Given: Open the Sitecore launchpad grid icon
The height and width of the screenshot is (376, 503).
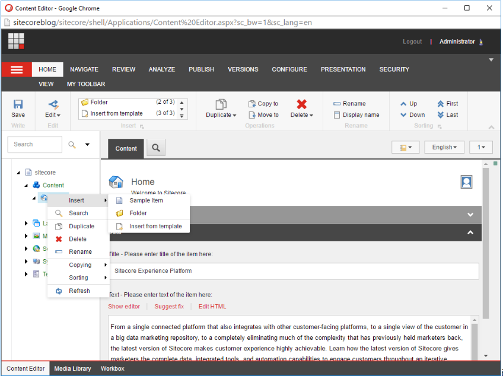Looking at the screenshot, I should point(16,41).
